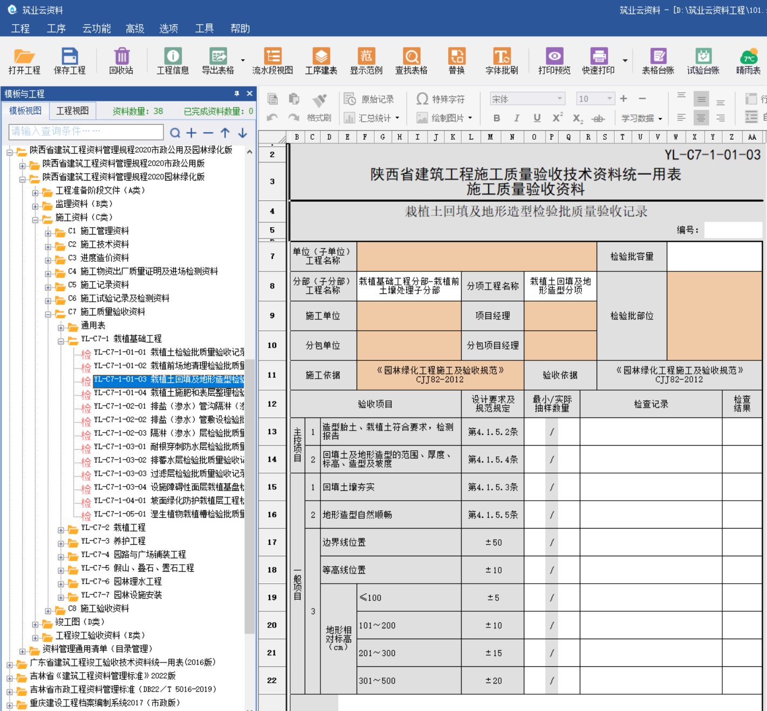Click the 请输入查询条件 search field
The image size is (767, 711).
pos(86,132)
